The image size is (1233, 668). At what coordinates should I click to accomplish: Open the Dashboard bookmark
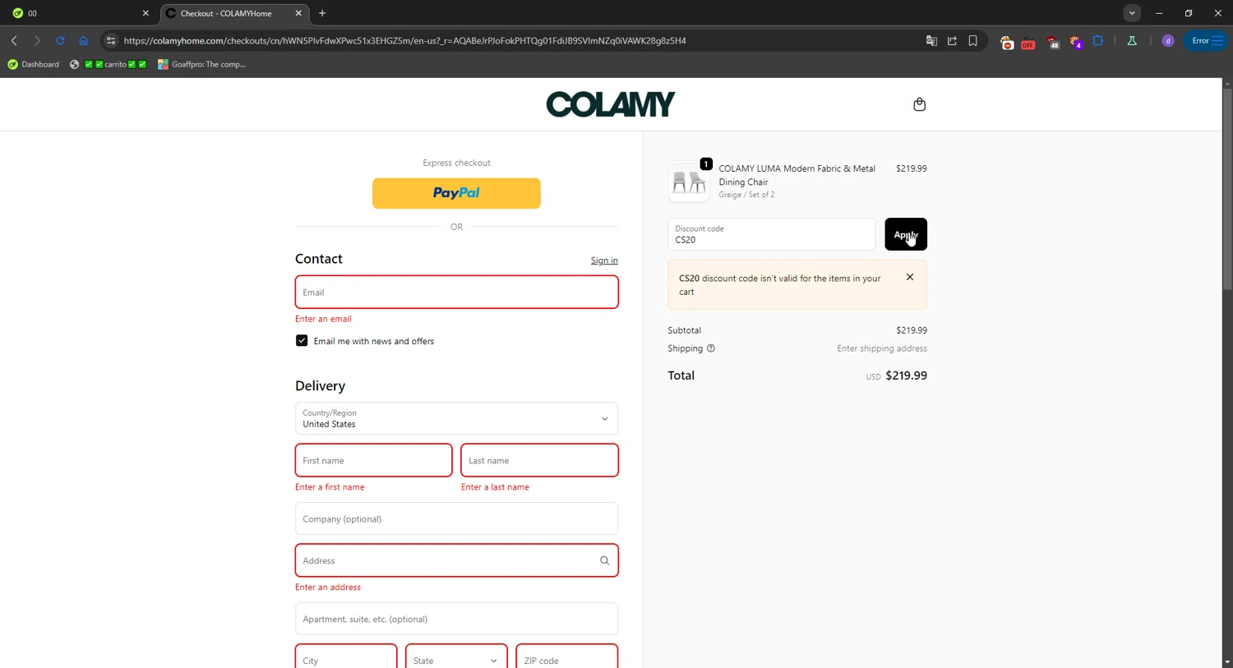tap(34, 64)
